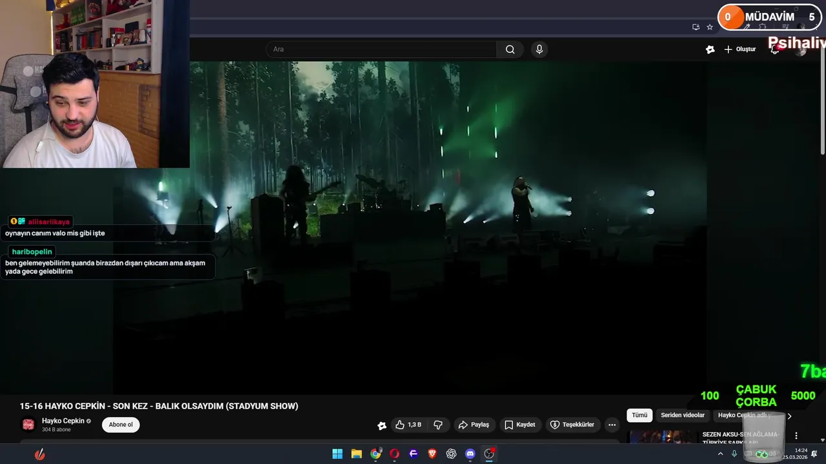Click the sparkle star icon beside 'Oluştur'
Screen dimensions: 826x464
[x=710, y=50]
